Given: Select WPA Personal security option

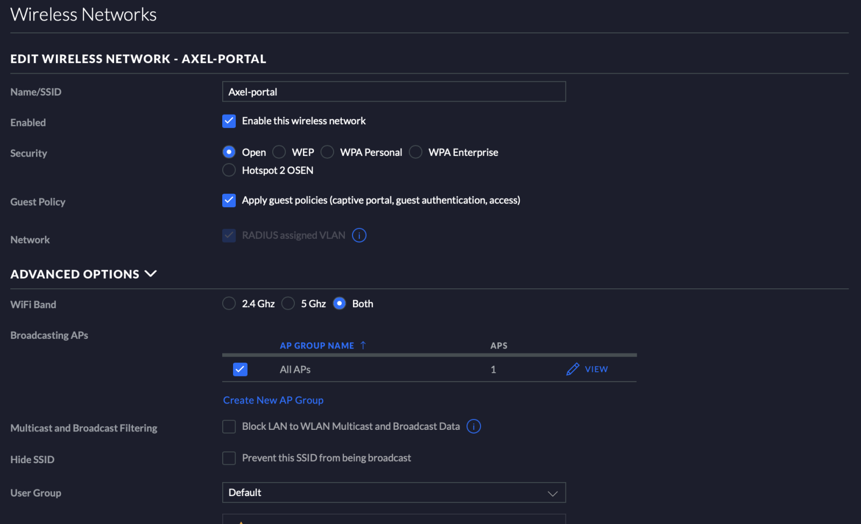Looking at the screenshot, I should click(x=327, y=152).
